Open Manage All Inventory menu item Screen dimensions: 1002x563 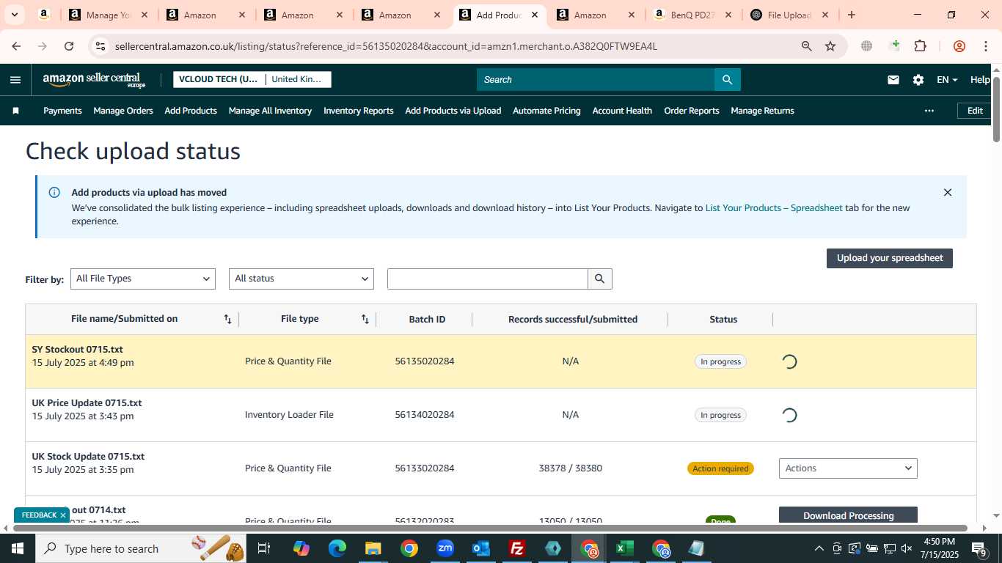[270, 111]
